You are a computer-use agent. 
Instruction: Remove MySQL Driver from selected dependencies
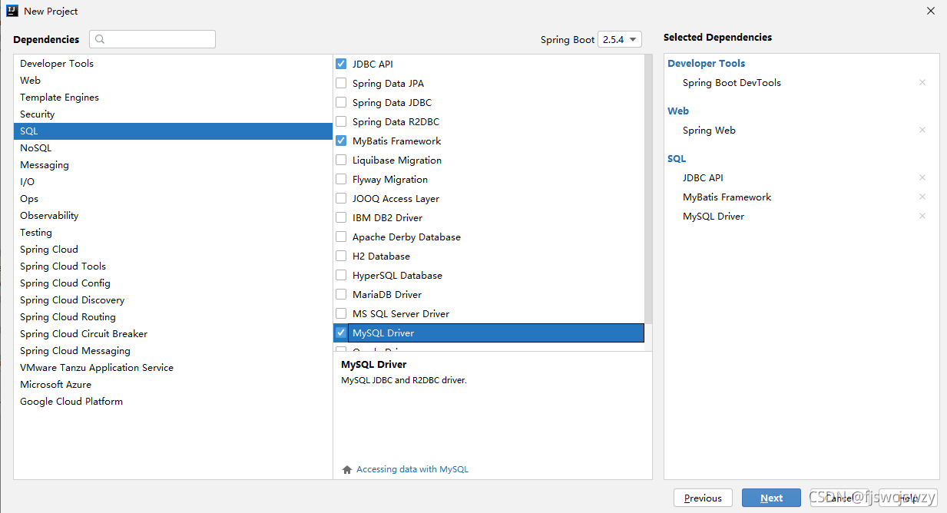[922, 216]
